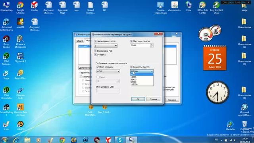The height and width of the screenshot is (143, 254).
Task: Click the Имя целевого USB text field
Action: tap(108, 91)
